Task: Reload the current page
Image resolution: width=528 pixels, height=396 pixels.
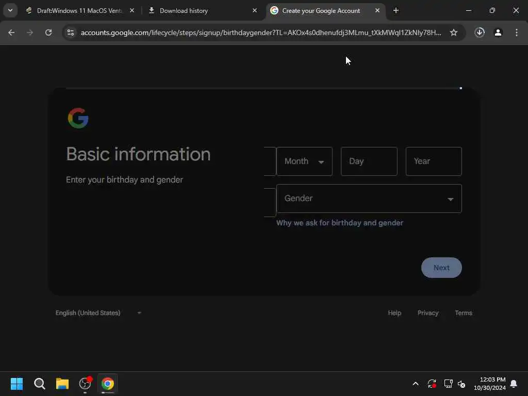Action: click(x=48, y=32)
